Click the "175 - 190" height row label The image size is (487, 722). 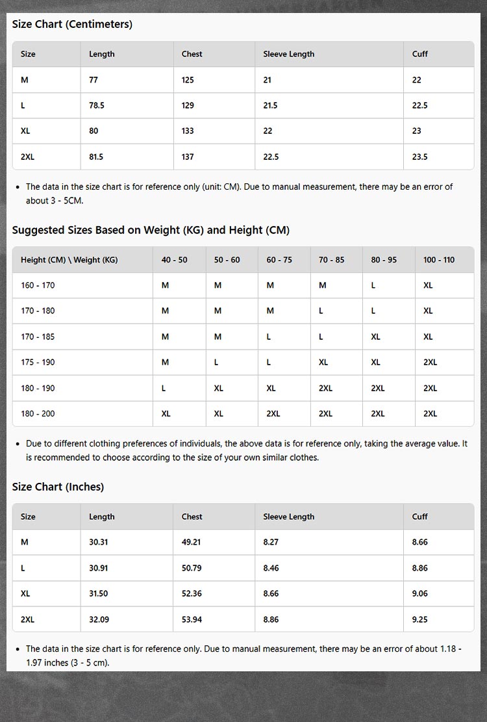pyautogui.click(x=38, y=362)
